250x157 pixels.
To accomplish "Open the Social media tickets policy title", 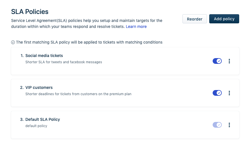I will (44, 56).
